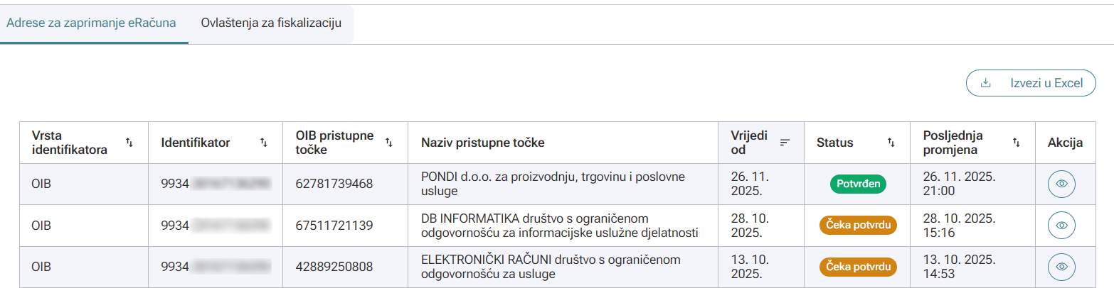View details of PONDI d.o.o. row
Viewport: 1114px width, 288px height.
click(1061, 184)
